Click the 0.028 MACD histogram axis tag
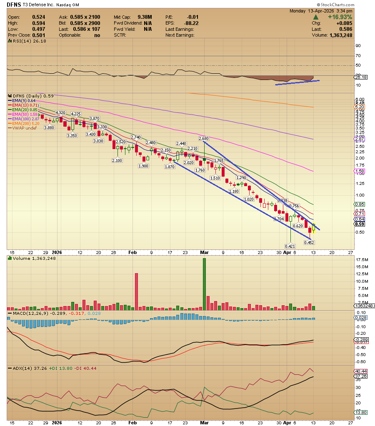 coord(361,318)
